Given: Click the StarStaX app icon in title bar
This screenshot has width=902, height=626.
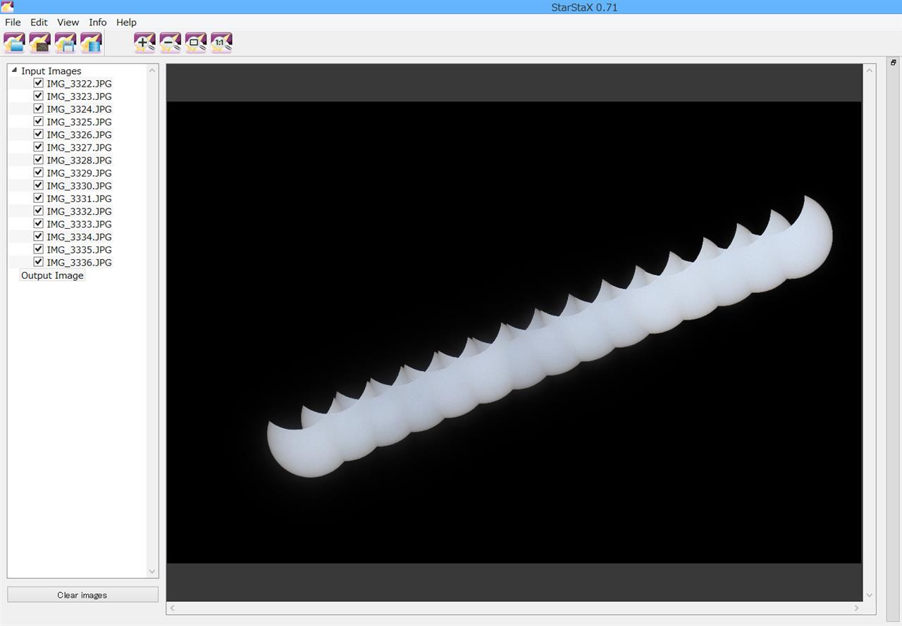Looking at the screenshot, I should pyautogui.click(x=7, y=7).
